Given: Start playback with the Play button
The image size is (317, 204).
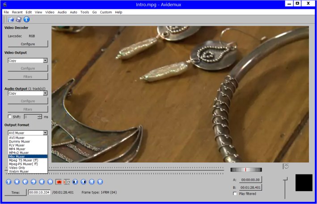Looking at the screenshot, I should click(x=8, y=182).
